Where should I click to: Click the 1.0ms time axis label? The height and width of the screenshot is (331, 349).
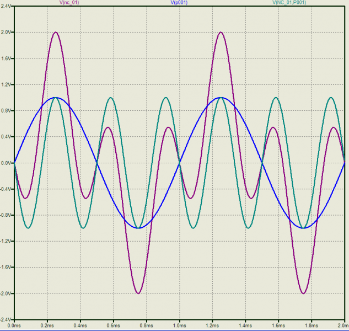pos(180,327)
